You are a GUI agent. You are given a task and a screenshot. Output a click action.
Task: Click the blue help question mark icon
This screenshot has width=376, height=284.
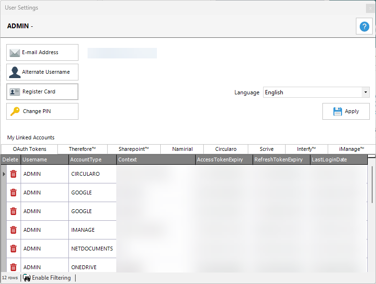click(x=364, y=27)
